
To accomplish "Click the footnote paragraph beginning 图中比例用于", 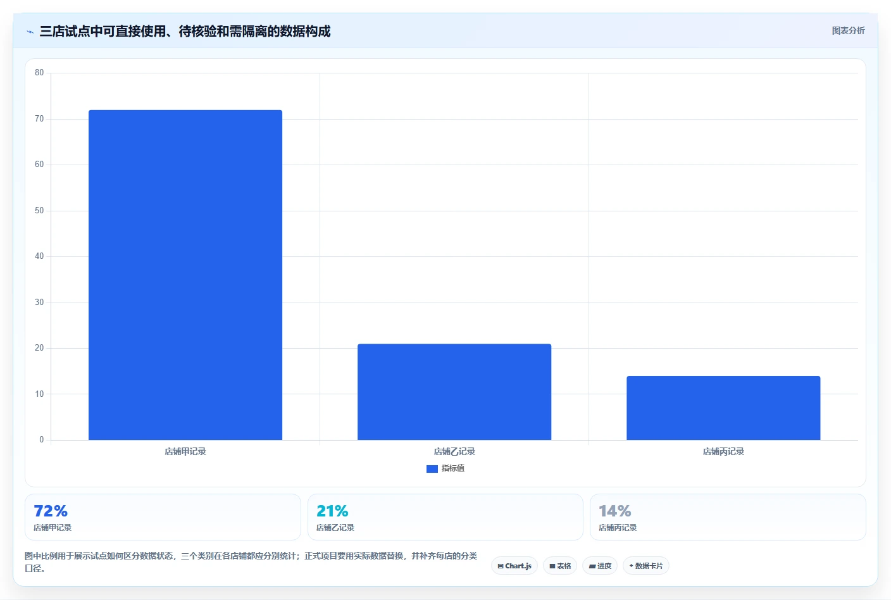I will [251, 562].
